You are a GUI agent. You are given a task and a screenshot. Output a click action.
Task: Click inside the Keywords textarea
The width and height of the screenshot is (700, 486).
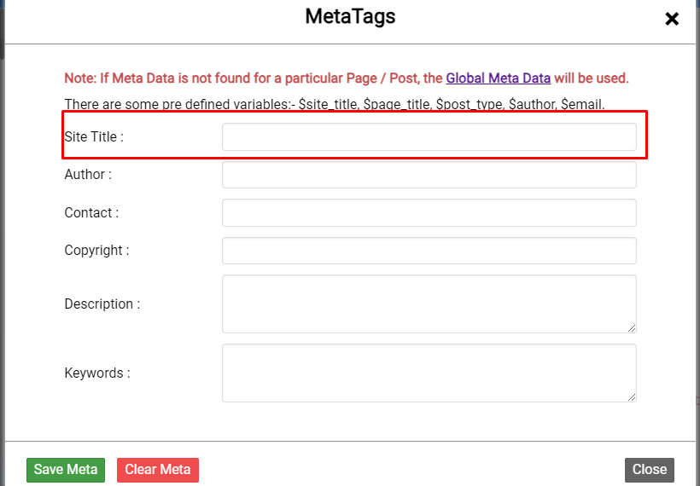(x=429, y=373)
